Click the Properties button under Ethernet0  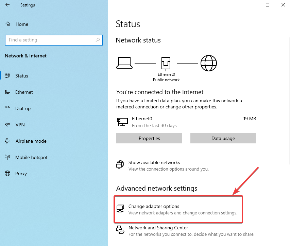[149, 138]
